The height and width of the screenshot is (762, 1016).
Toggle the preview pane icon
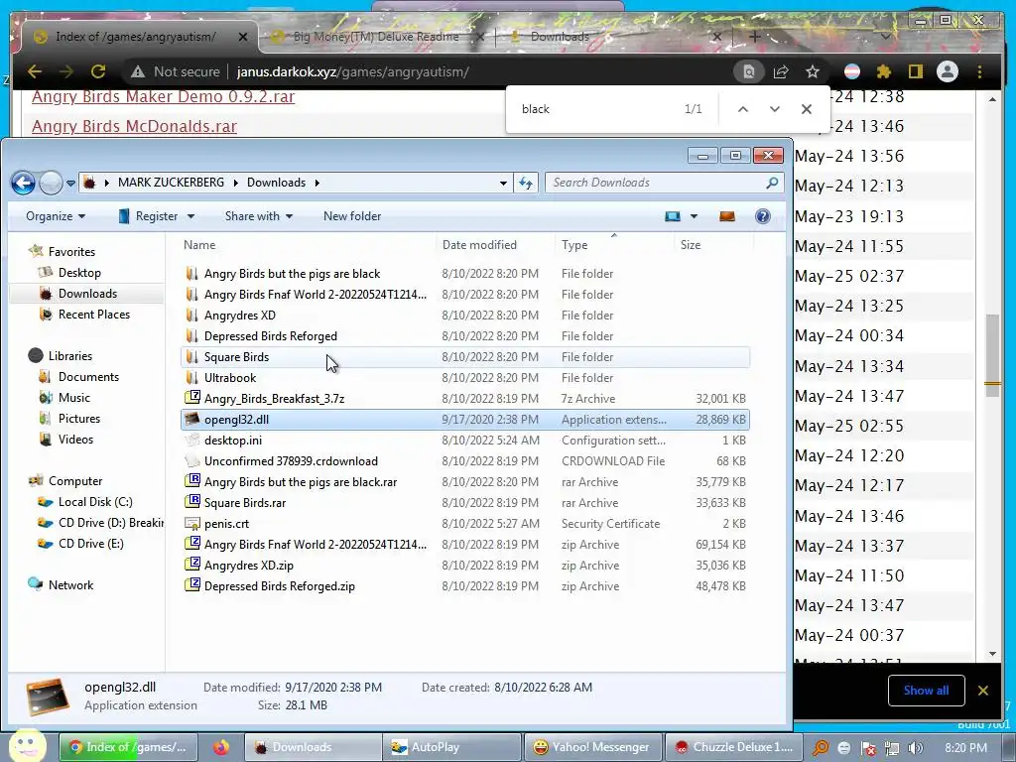(x=727, y=216)
